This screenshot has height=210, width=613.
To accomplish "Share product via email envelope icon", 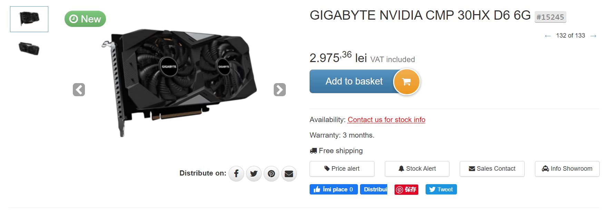I will pos(289,173).
